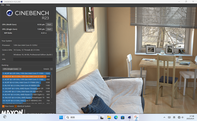The image size is (197, 121).
Task: Toggle the ranking Details expander
Action: point(52,69)
